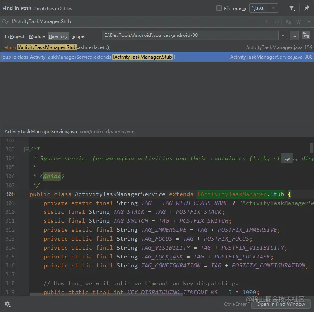Expand the recent directories dropdown arrow
This screenshot has height=312, width=314.
283,35
